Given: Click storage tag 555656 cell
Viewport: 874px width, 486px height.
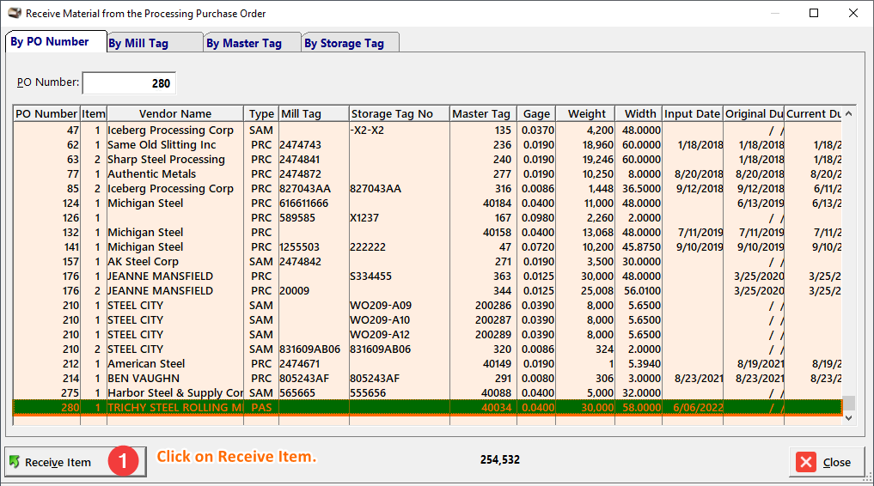Looking at the screenshot, I should click(399, 392).
